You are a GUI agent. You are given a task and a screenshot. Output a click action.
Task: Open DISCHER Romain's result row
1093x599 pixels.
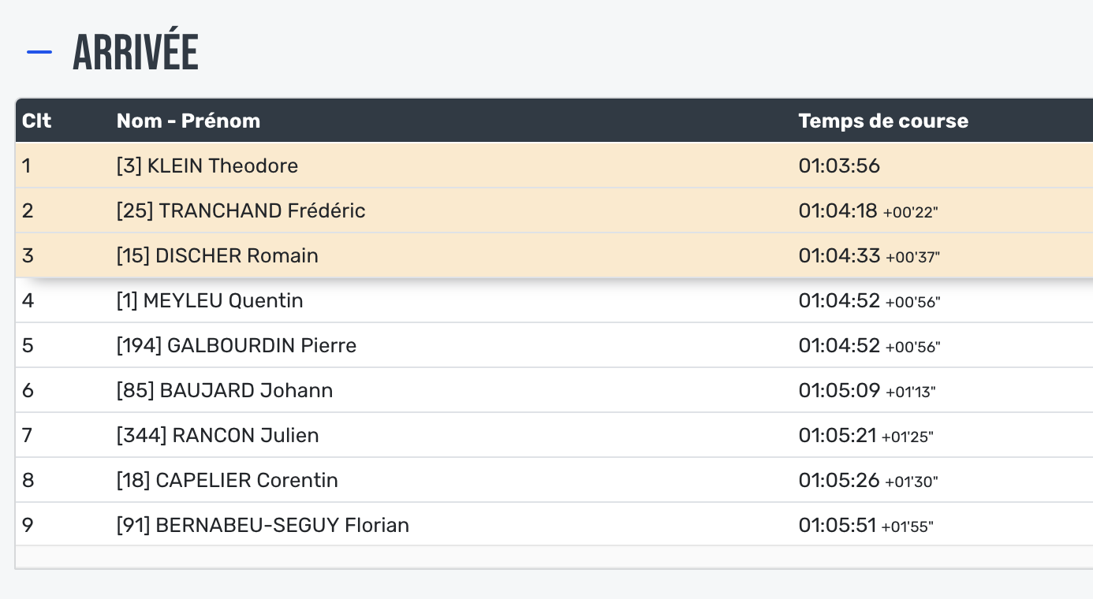(218, 255)
